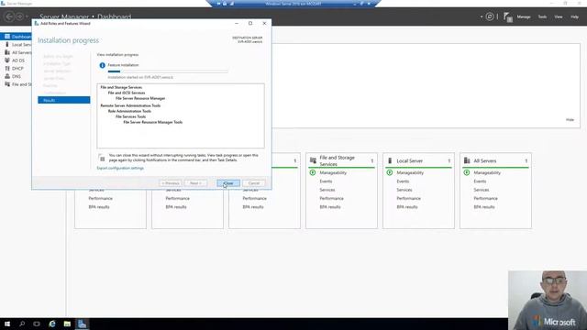Open Task View on taskbar
The image size is (587, 330).
click(x=37, y=324)
